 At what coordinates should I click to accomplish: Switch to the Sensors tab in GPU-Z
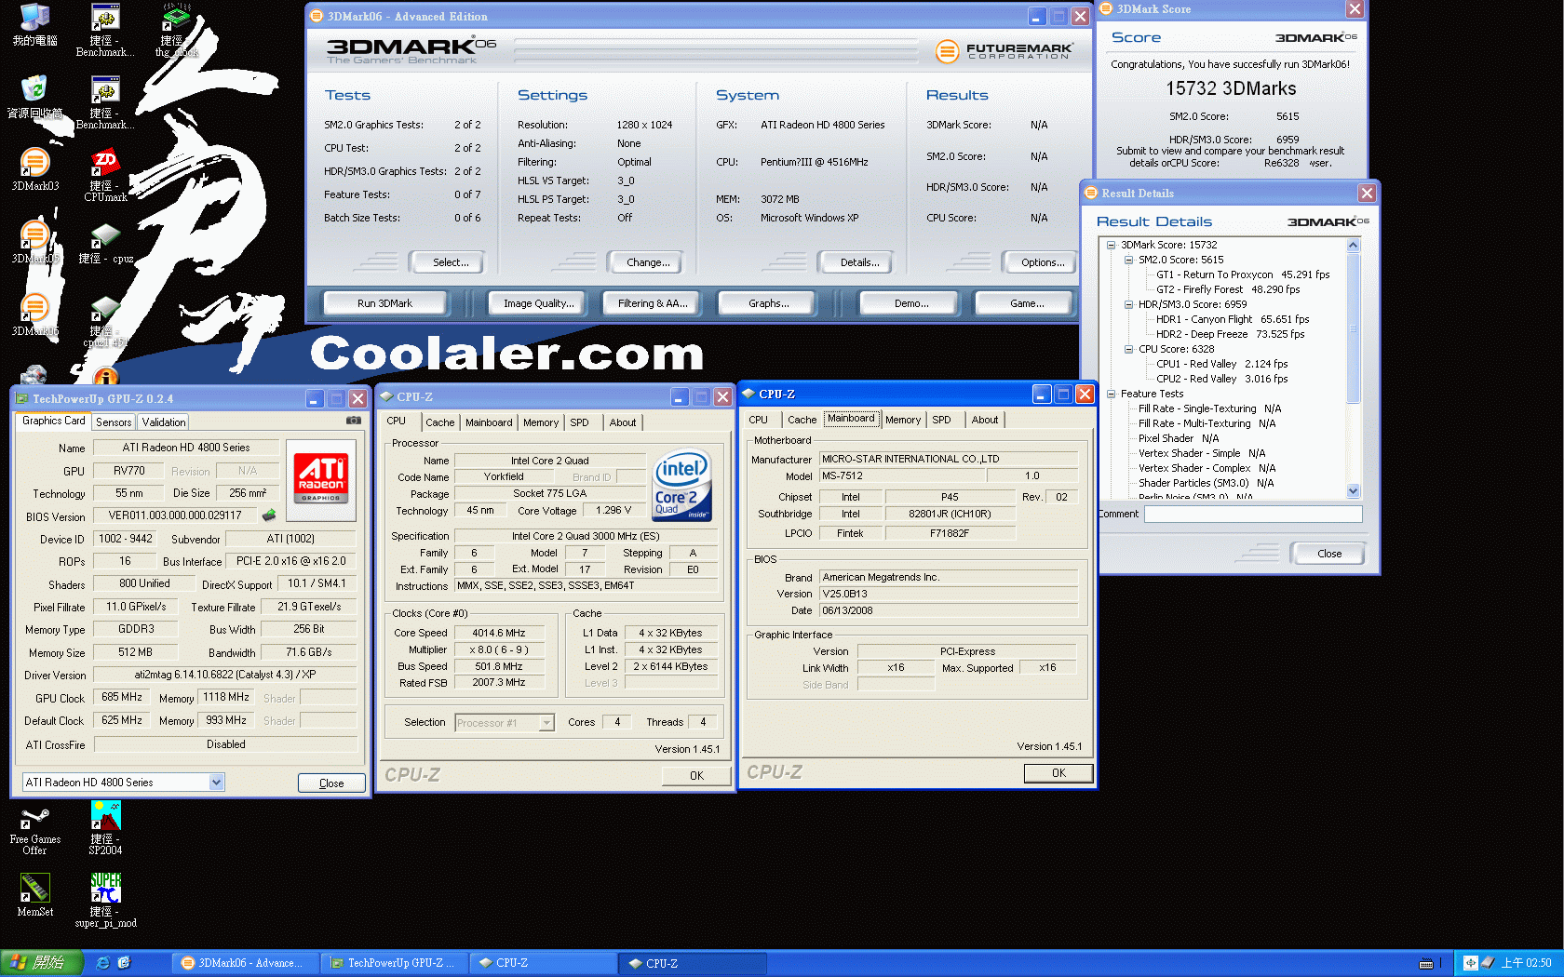tap(114, 422)
